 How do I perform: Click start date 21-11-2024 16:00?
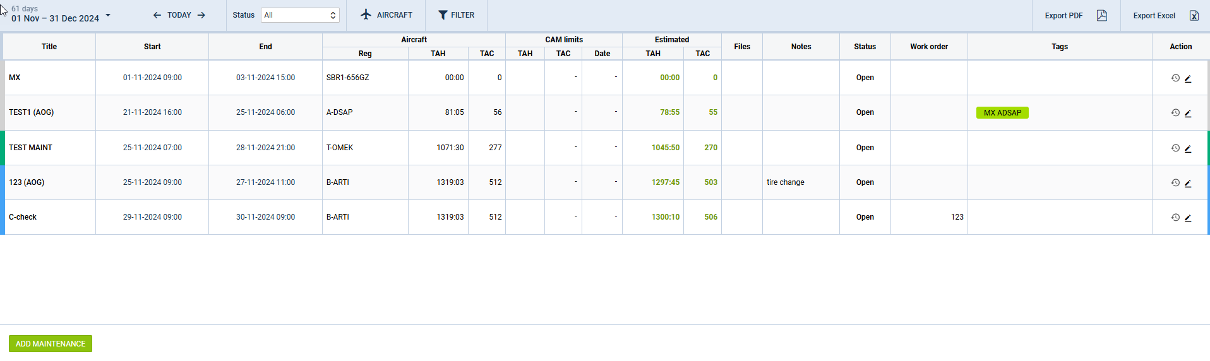(x=152, y=112)
